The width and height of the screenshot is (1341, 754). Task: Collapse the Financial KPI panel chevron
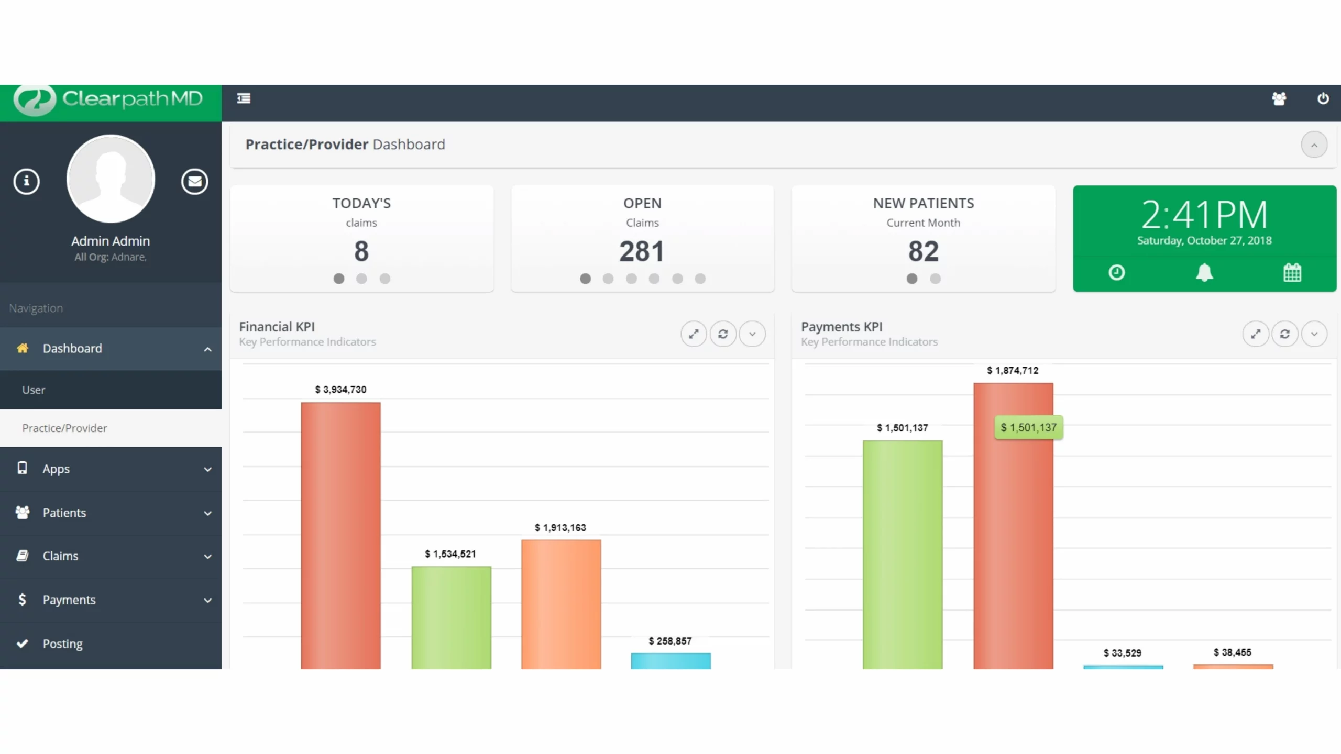pos(752,334)
